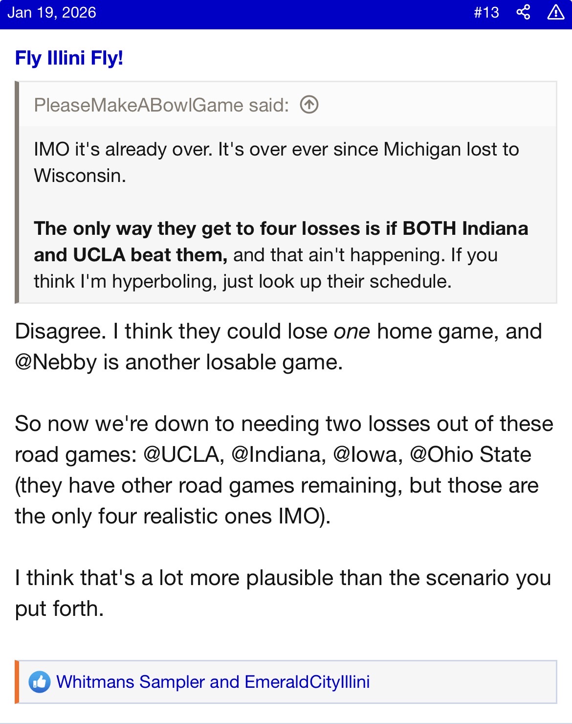The image size is (572, 724).
Task: Click the italic word 'one' in the reply
Action: coord(352,332)
